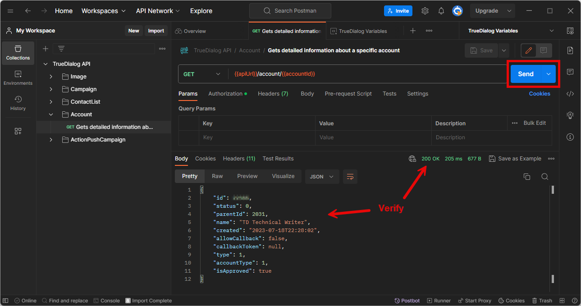
Task: Click the New button
Action: (133, 31)
